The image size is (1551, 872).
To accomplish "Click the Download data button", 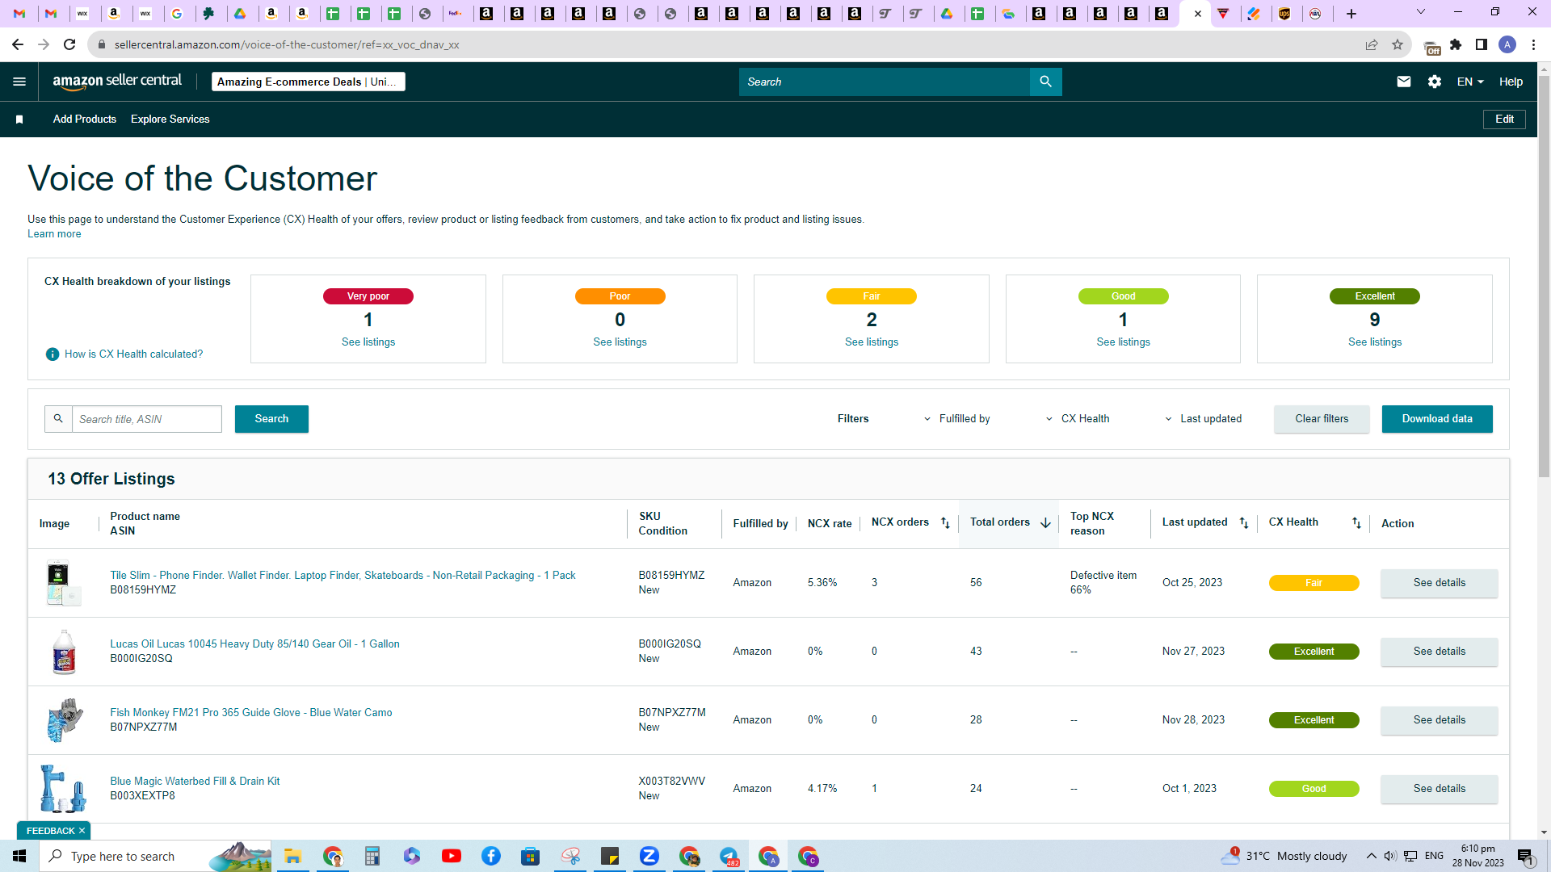I will pyautogui.click(x=1437, y=419).
